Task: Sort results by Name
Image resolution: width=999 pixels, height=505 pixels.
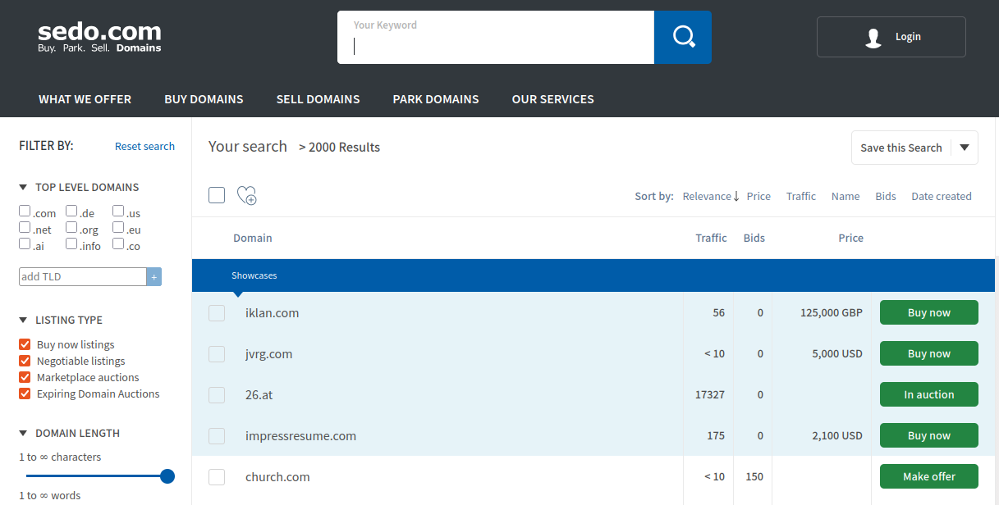Action: tap(845, 196)
